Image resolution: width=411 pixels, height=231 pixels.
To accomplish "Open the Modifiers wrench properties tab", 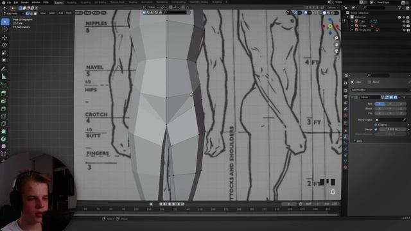I will point(345,137).
